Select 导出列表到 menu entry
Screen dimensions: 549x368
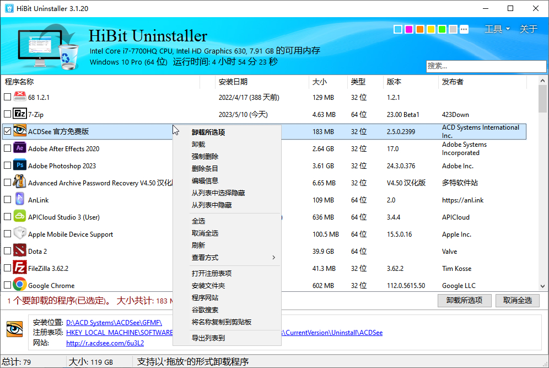(x=227, y=338)
